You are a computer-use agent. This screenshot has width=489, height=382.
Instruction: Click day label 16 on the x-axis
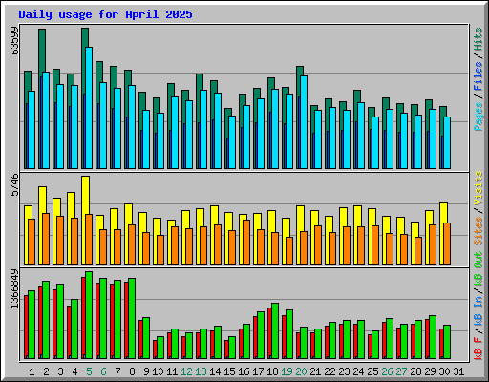244,371
